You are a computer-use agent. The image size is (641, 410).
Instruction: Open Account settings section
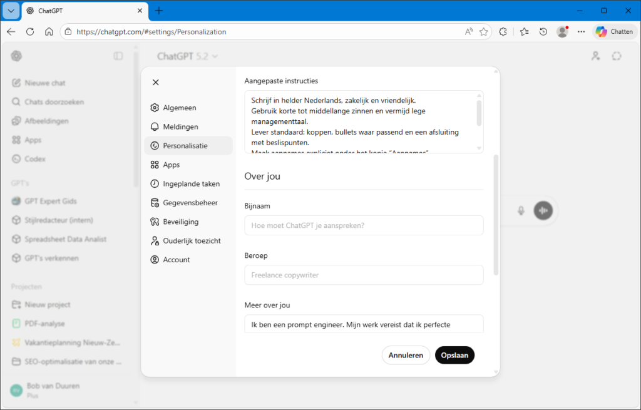pyautogui.click(x=188, y=260)
